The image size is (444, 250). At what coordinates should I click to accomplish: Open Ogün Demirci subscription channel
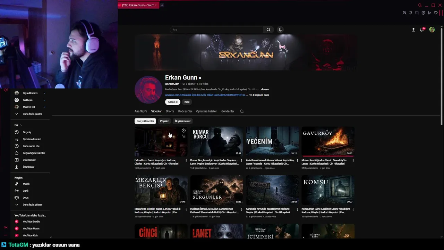30,93
